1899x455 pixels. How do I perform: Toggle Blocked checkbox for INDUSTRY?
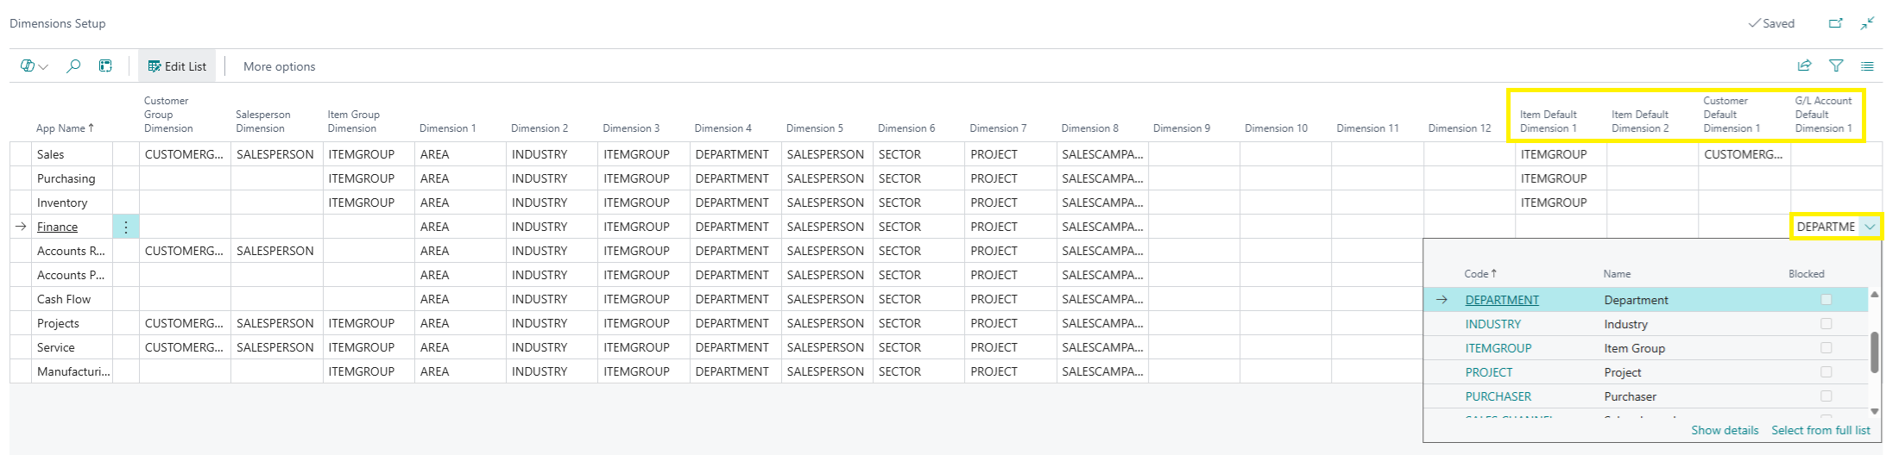pyautogui.click(x=1826, y=324)
